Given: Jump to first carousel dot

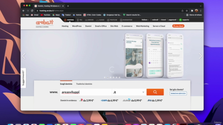Looking at the screenshot, I should [105, 77].
